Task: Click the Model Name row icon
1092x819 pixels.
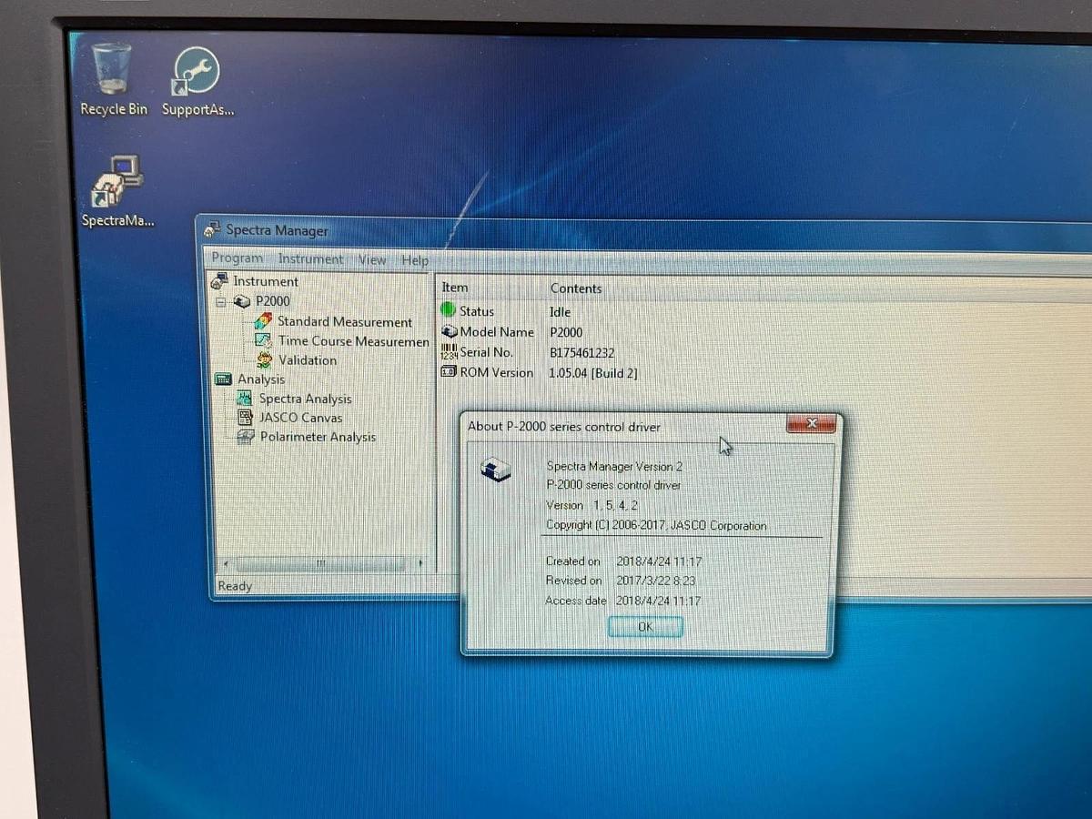Action: (450, 331)
